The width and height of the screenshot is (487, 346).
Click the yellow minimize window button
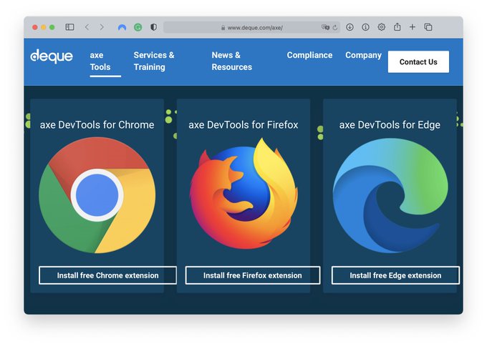click(44, 27)
